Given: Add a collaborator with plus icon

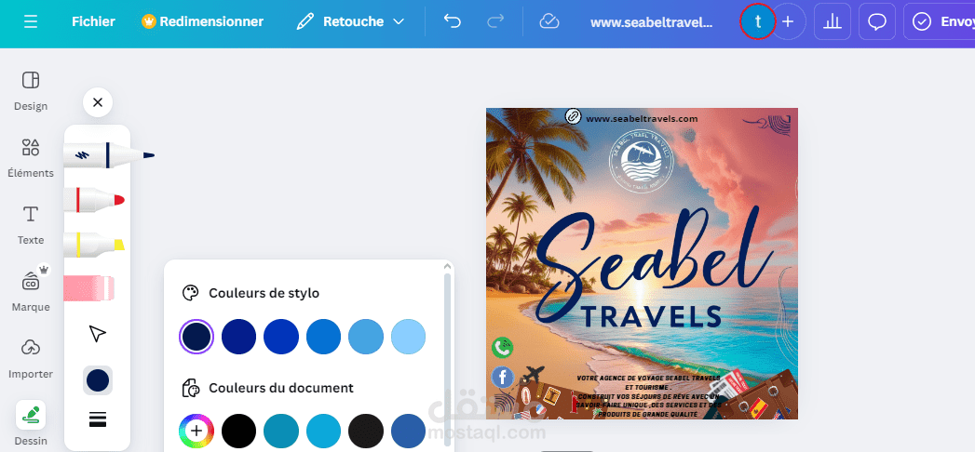Looking at the screenshot, I should pos(788,21).
